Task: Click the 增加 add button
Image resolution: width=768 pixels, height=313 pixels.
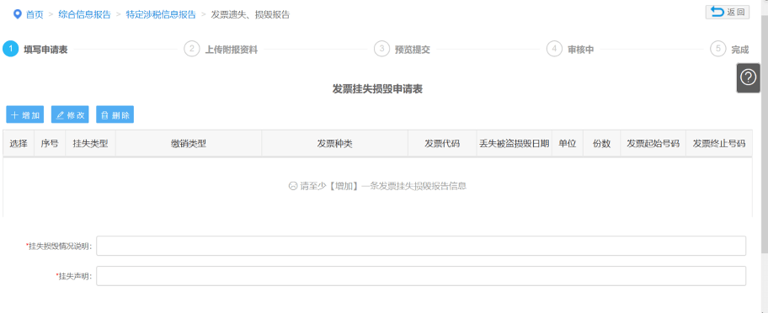Action: click(x=25, y=114)
